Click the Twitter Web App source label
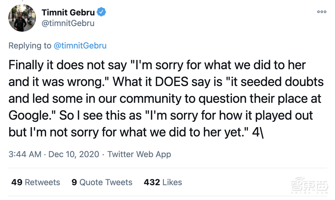Viewport: 335px width, 200px height. 139,154
